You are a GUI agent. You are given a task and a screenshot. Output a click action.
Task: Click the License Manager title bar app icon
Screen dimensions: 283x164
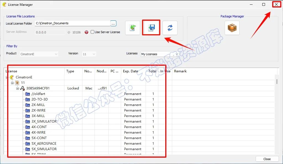[x=4, y=4]
